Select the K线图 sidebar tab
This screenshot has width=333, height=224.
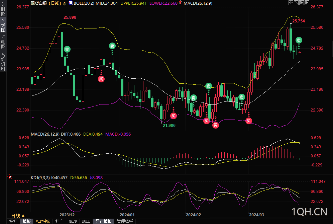(x=3, y=25)
